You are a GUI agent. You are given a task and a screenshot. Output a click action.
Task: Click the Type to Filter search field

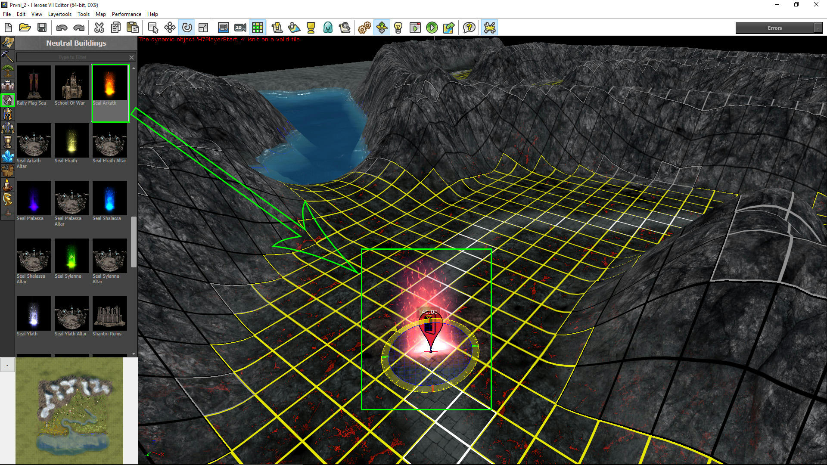pyautogui.click(x=72, y=57)
